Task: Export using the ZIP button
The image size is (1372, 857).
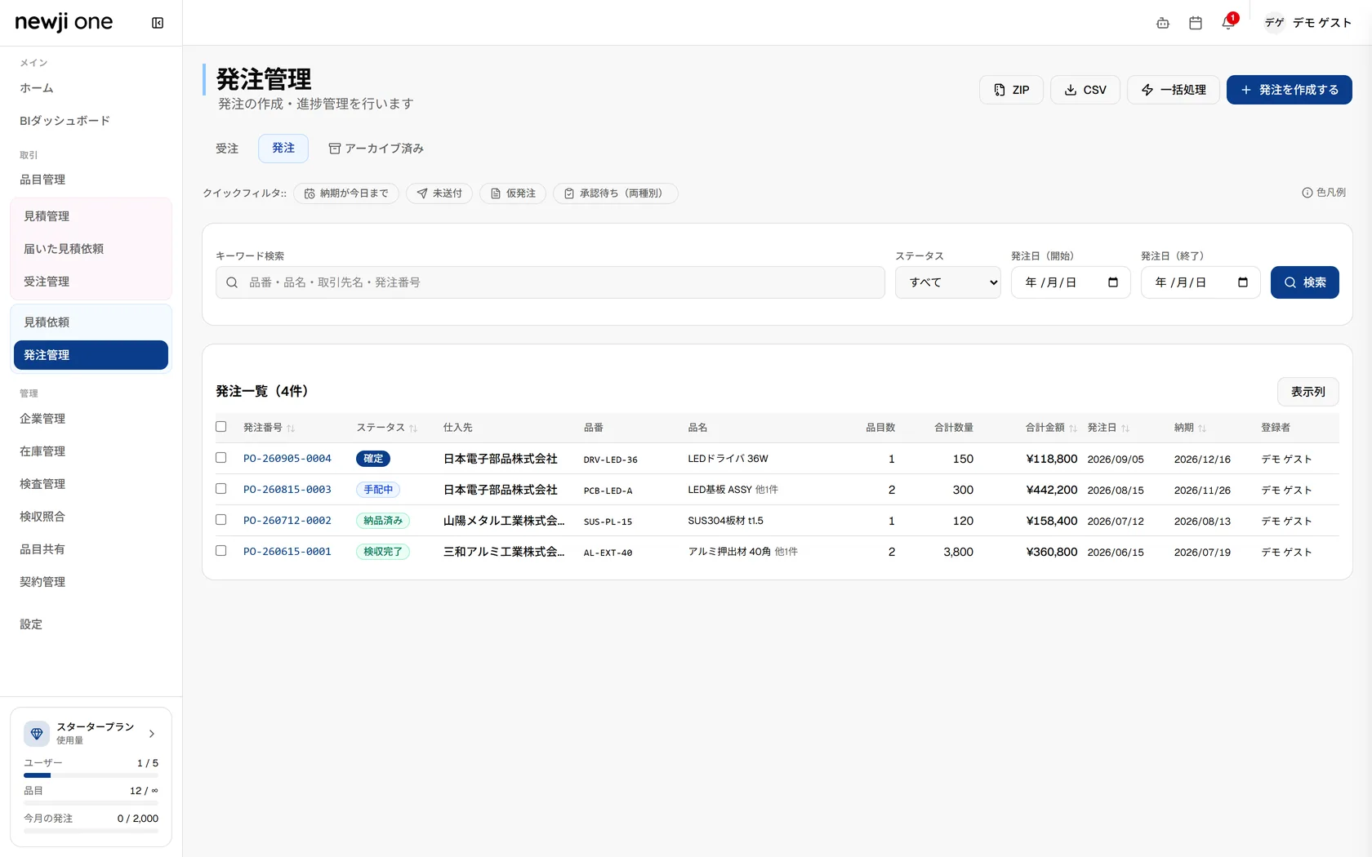Action: [1011, 90]
